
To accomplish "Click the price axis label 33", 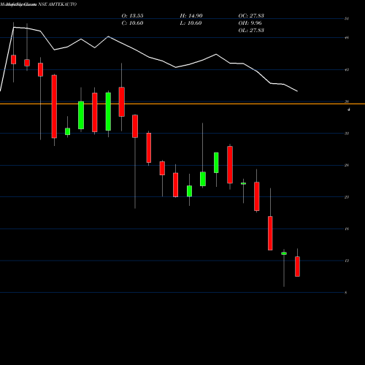I will click(347, 134).
